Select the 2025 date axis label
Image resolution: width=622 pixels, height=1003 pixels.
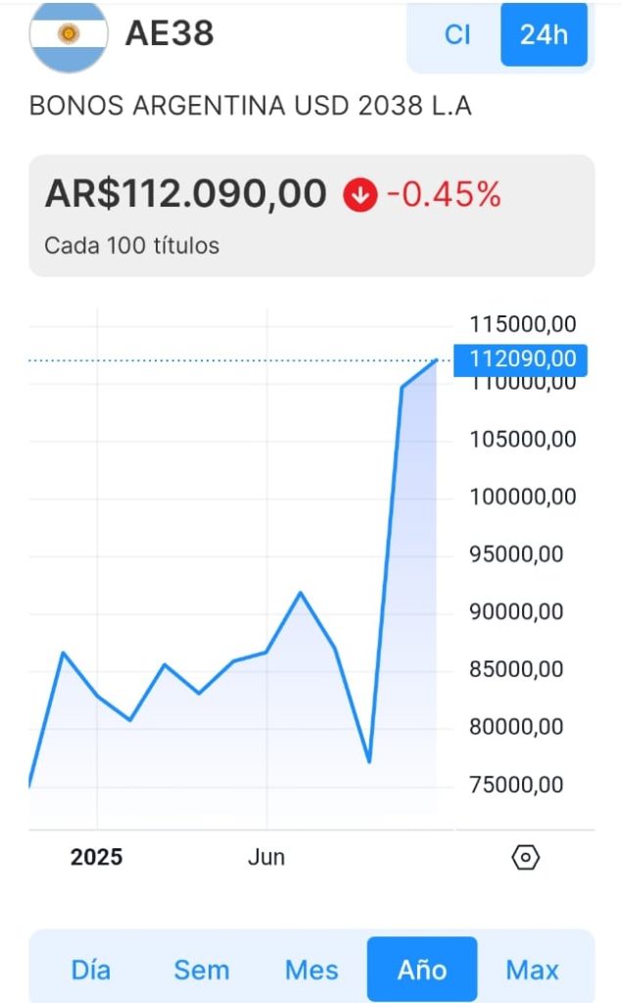97,858
